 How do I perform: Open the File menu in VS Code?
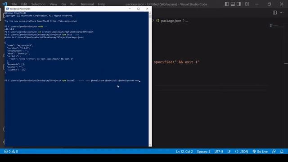[14, 4]
